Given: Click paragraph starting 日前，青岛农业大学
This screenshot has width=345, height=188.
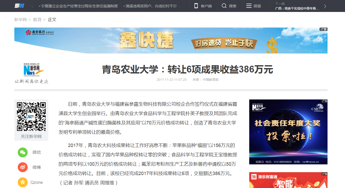Looking at the screenshot, I should click(148, 118).
